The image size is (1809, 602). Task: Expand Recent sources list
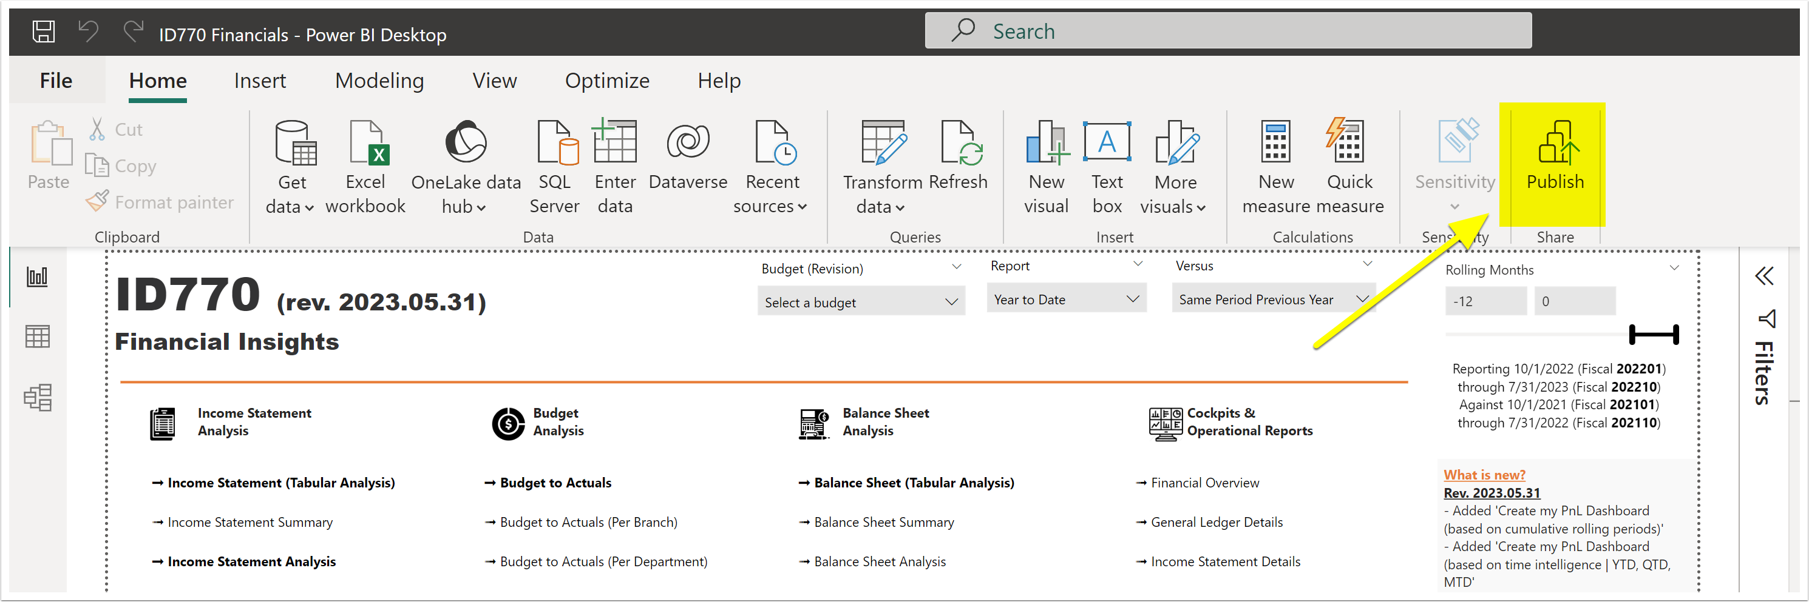point(771,167)
